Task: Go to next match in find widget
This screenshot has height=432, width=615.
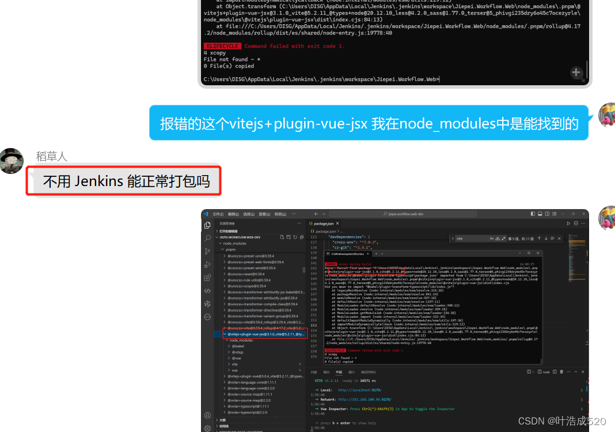Action: click(x=546, y=238)
